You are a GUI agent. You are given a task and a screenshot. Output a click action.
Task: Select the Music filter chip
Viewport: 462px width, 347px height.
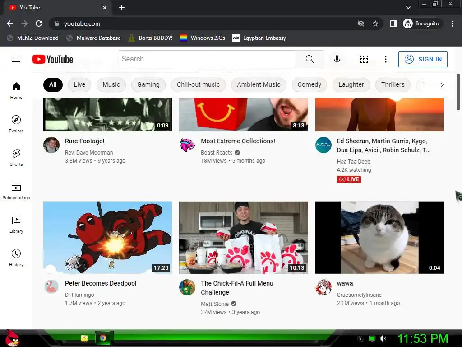point(111,84)
